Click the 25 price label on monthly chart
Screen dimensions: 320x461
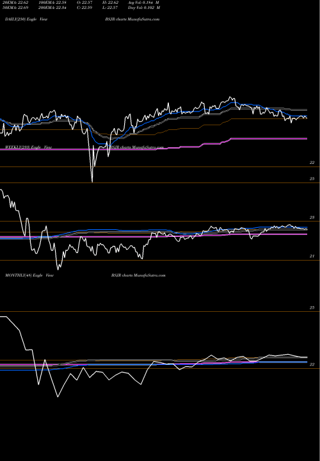point(312,307)
